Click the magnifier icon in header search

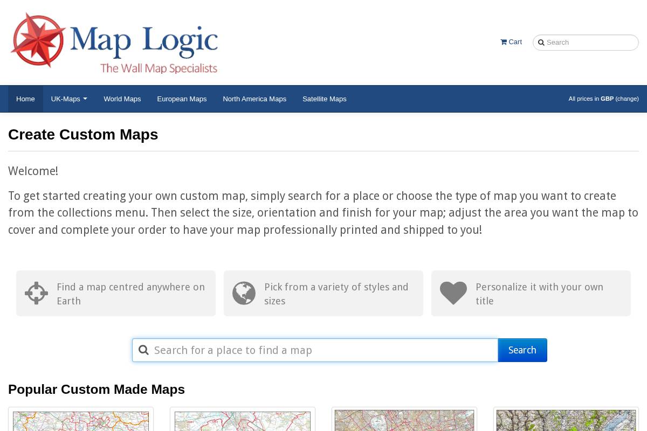(541, 43)
